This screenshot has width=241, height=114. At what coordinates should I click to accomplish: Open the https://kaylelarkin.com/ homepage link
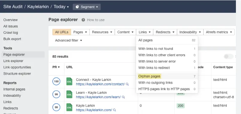pyautogui.click(x=94, y=110)
